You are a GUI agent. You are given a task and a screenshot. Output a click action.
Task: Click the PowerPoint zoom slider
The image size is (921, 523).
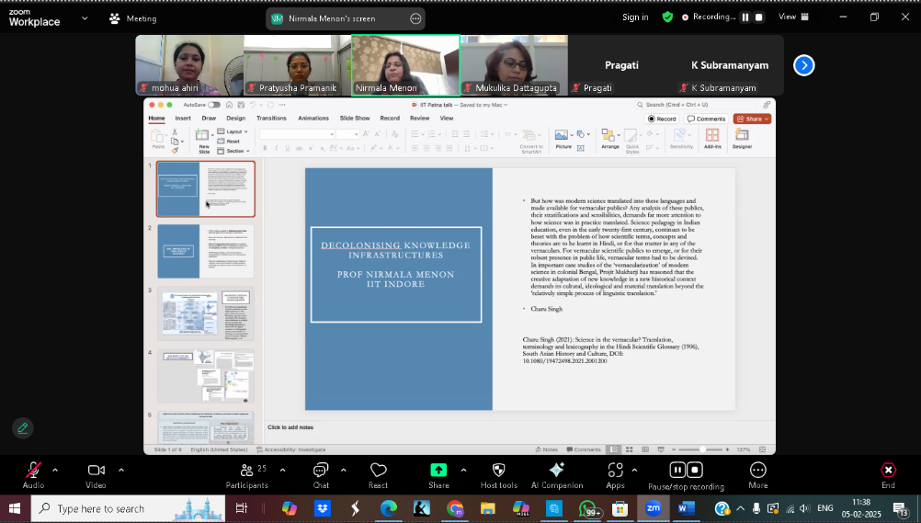click(x=702, y=449)
